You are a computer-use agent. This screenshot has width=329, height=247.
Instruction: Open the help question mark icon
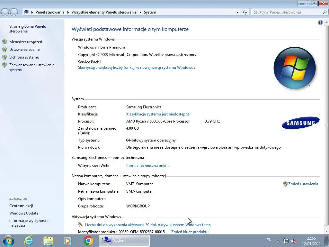[x=320, y=23]
